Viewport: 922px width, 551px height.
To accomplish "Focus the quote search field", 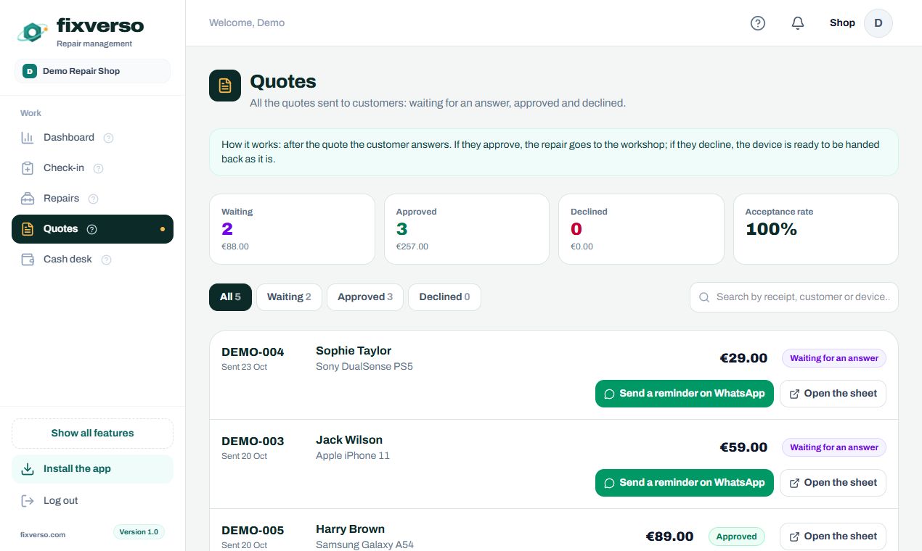I will coord(794,297).
